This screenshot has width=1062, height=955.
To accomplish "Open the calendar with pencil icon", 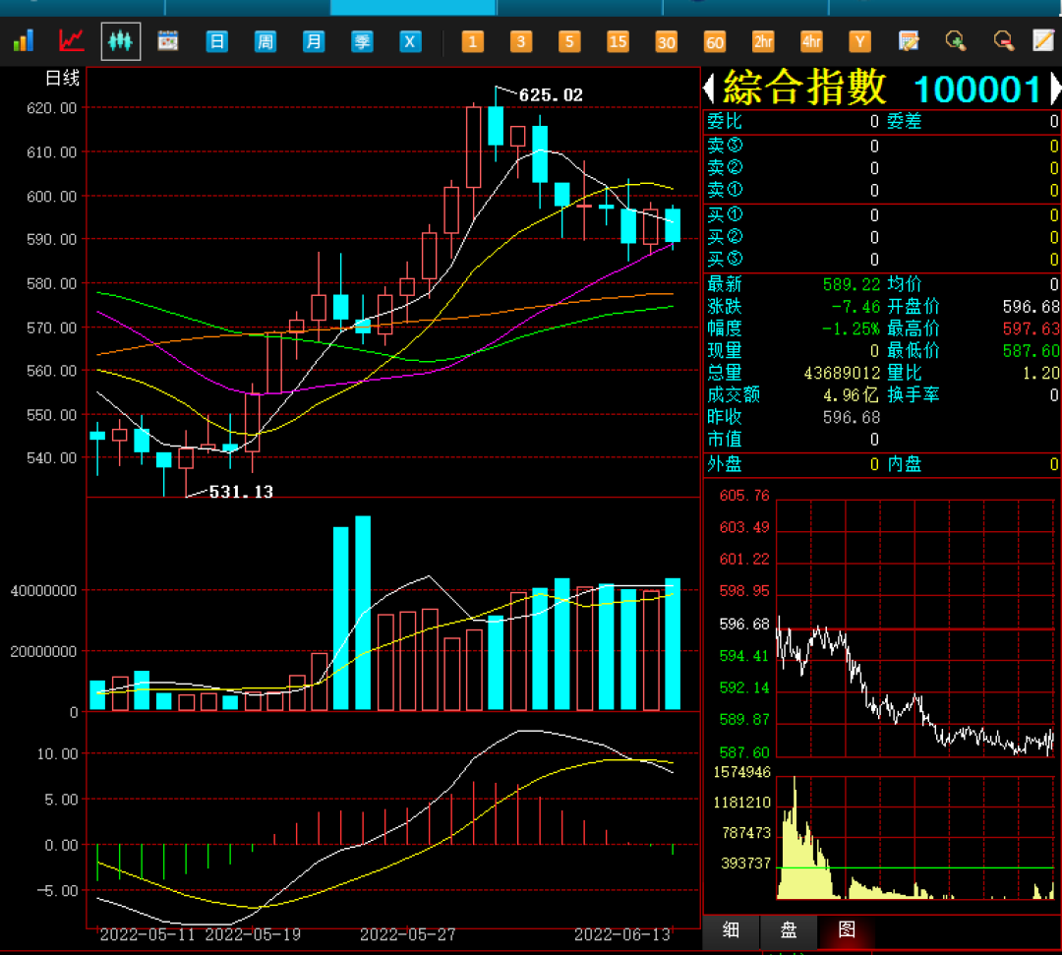I will [x=909, y=41].
